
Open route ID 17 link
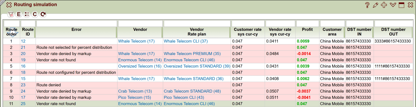tap(23, 97)
